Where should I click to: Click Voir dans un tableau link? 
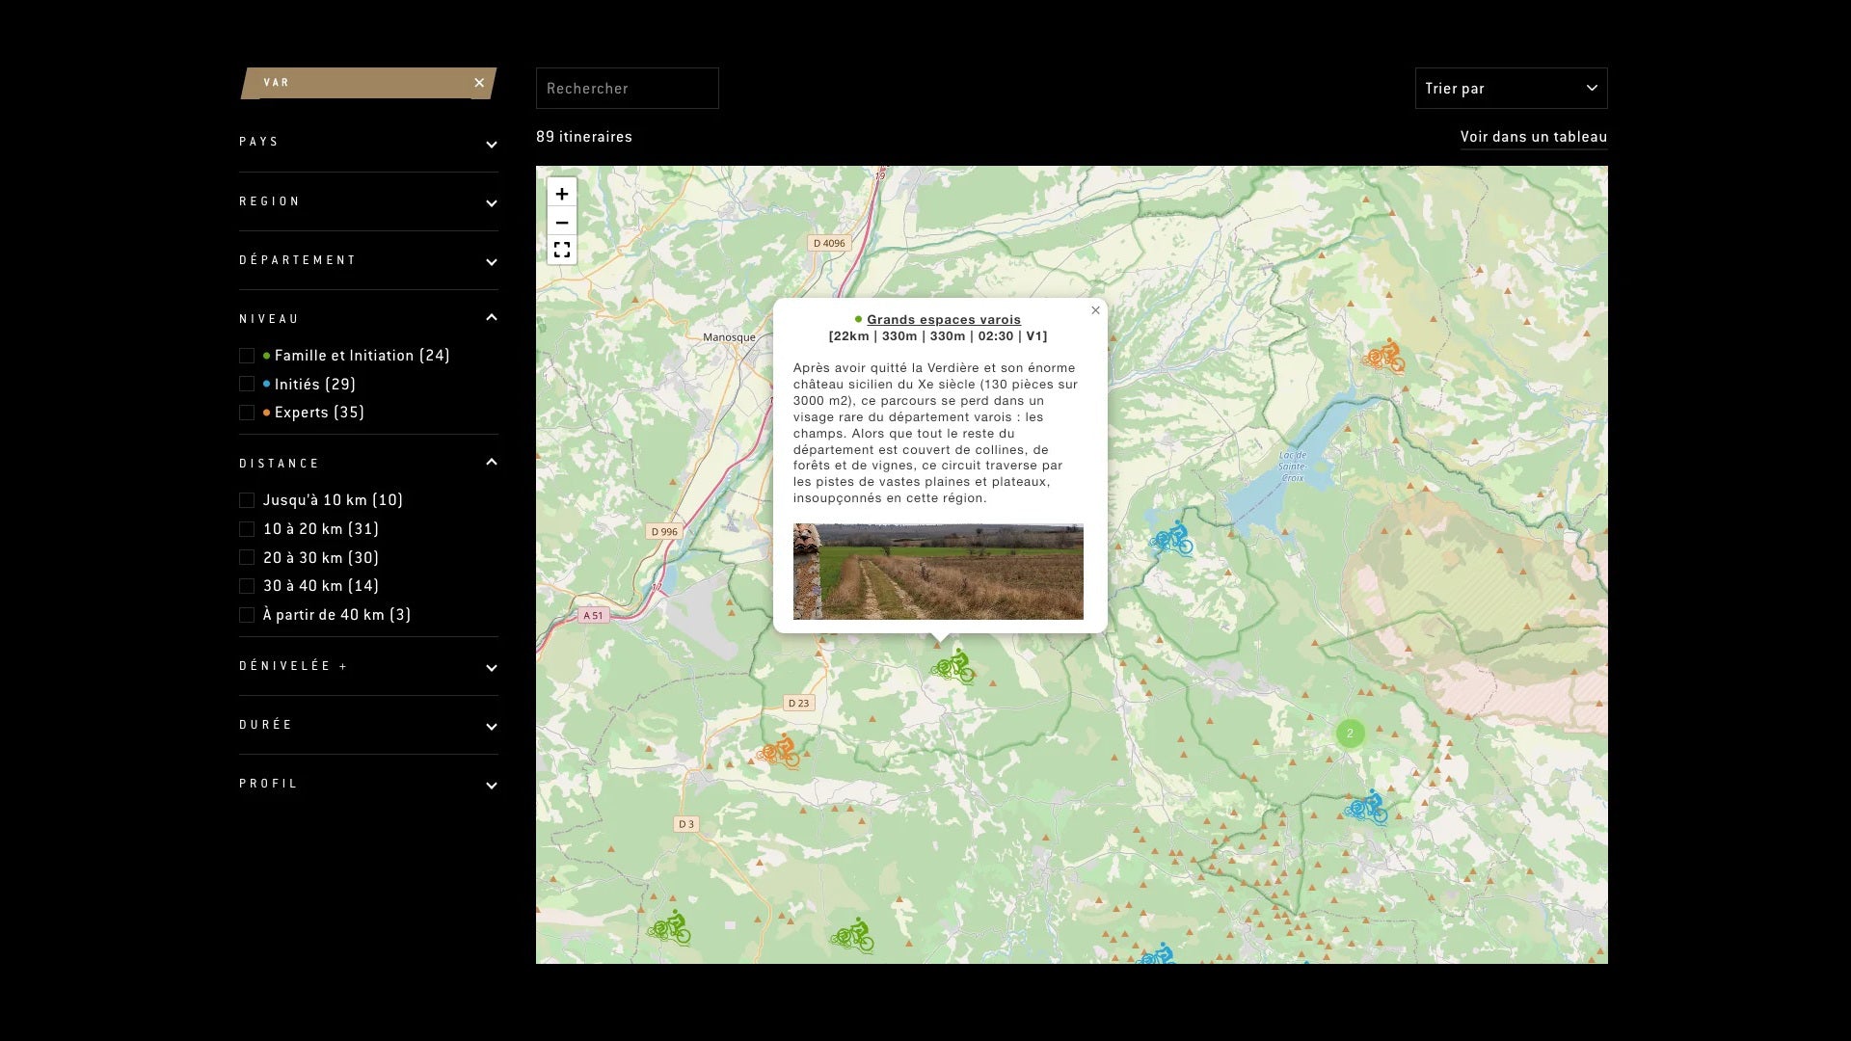1533,137
